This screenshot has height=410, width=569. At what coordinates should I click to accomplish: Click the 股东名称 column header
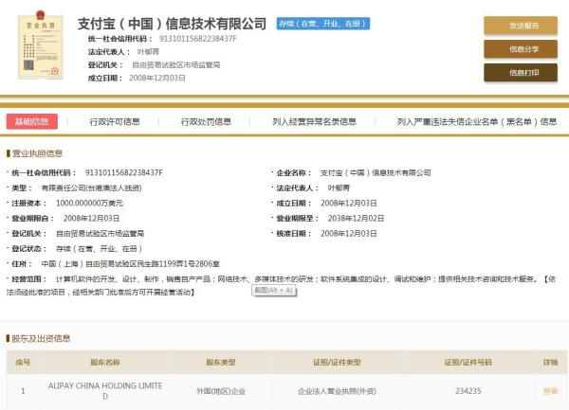point(104,363)
